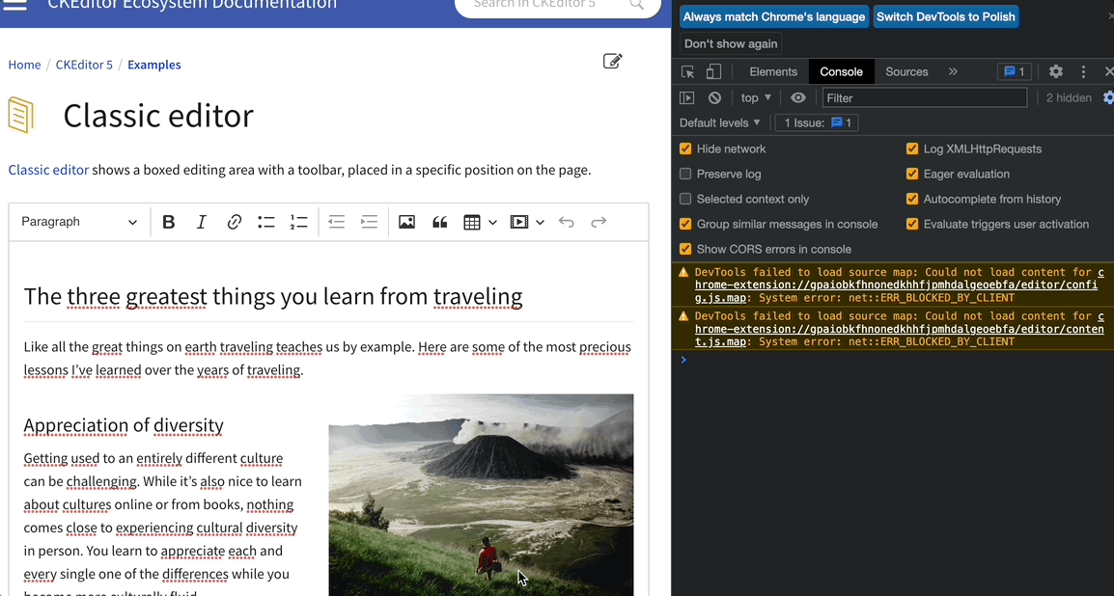Uncheck Eager evaluation
This screenshot has height=596, width=1114.
click(x=912, y=174)
